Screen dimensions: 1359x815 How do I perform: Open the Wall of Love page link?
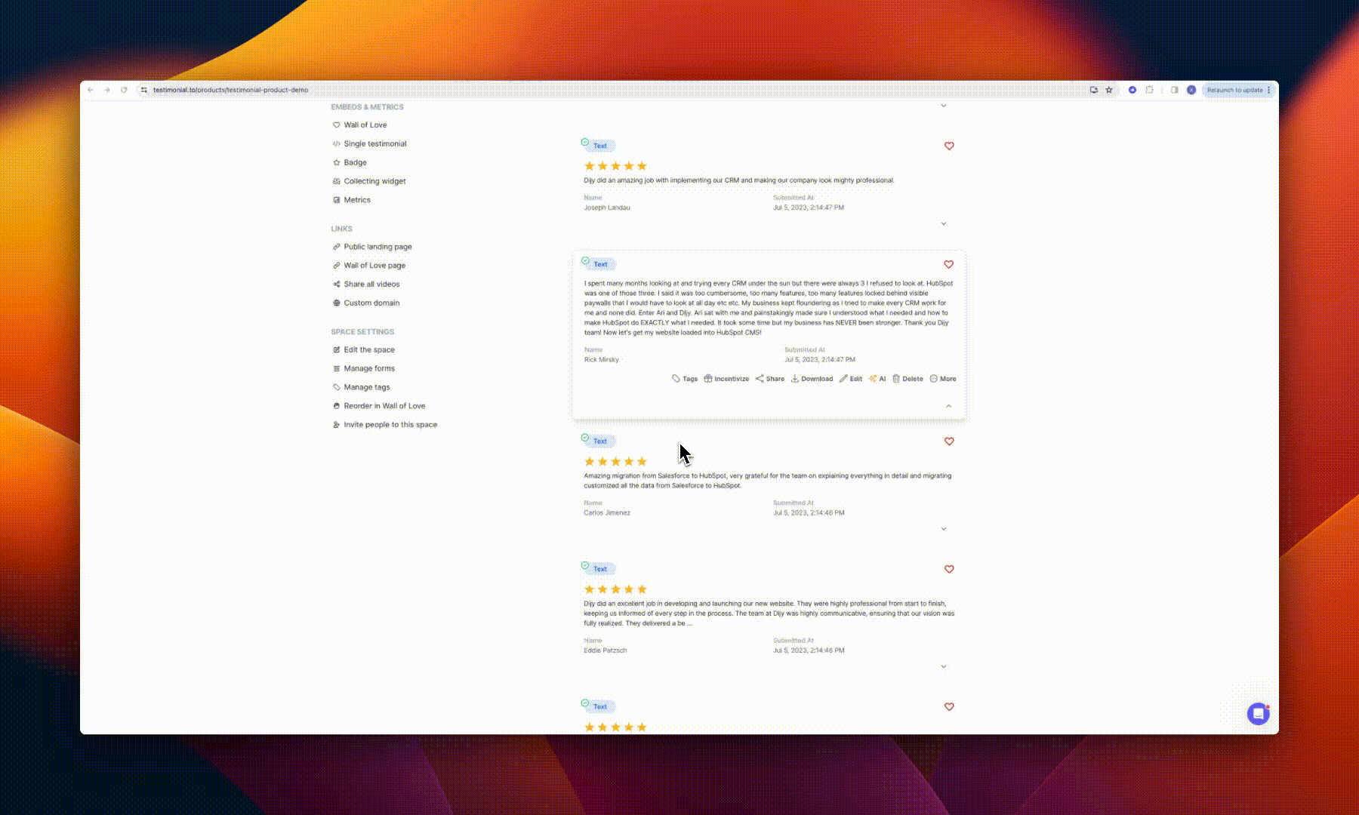(x=369, y=266)
